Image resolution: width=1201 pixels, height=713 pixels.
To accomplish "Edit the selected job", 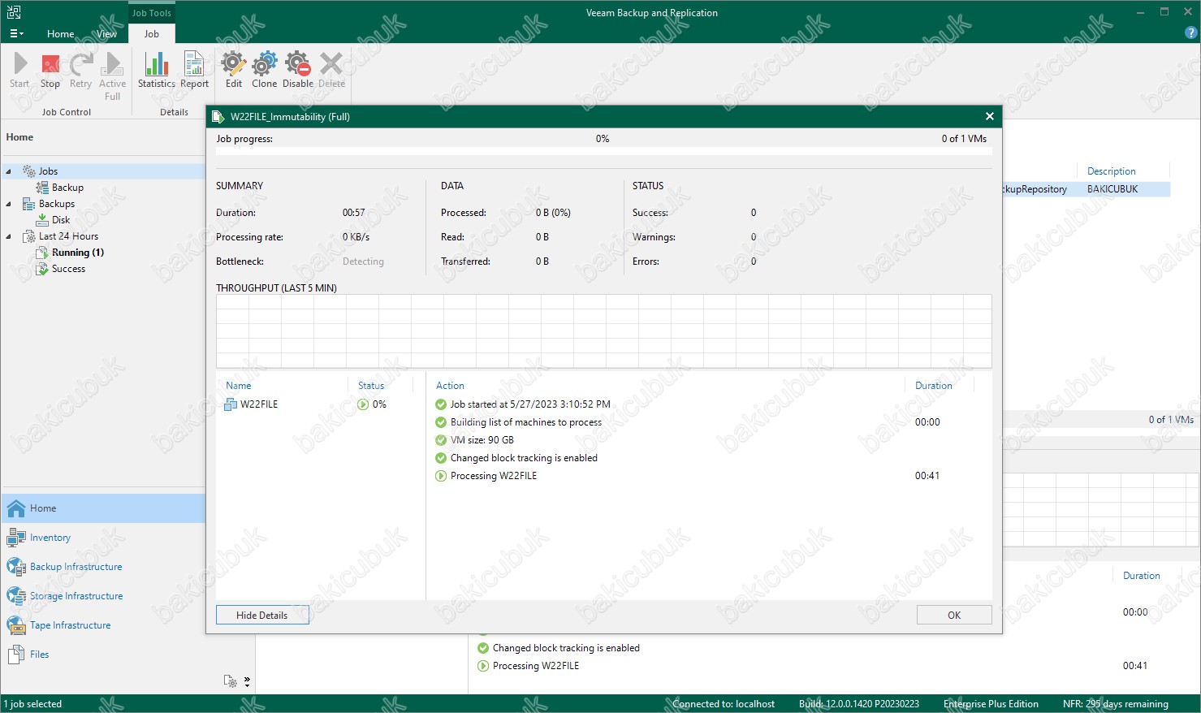I will (233, 71).
